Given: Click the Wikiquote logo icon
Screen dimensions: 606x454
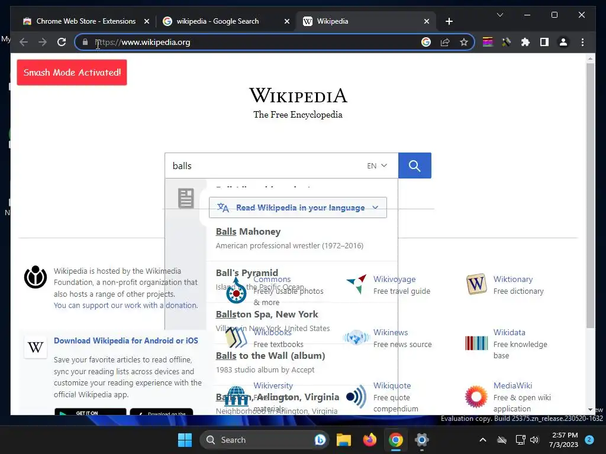Looking at the screenshot, I should (356, 397).
